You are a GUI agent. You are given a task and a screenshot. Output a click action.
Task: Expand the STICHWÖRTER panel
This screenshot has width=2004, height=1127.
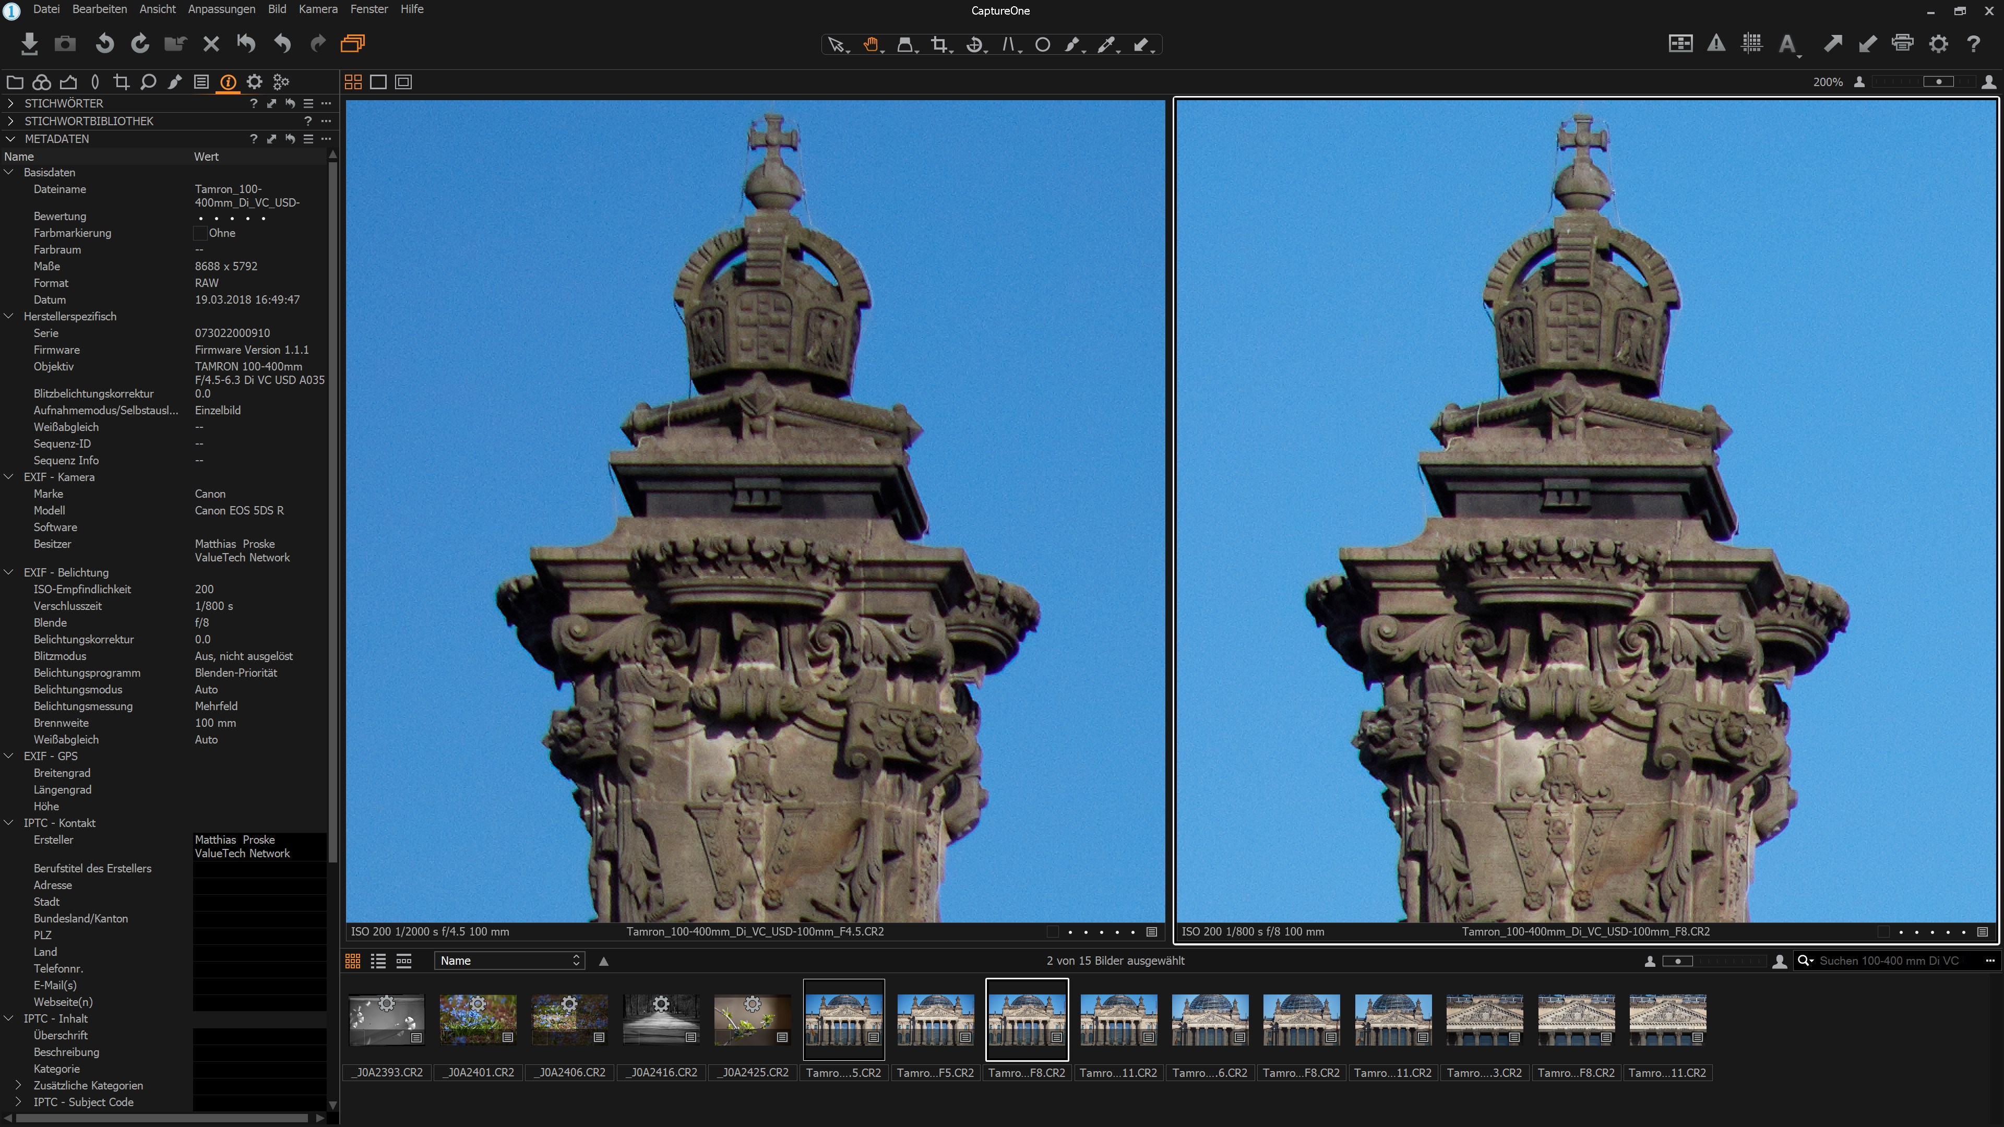pyautogui.click(x=10, y=103)
